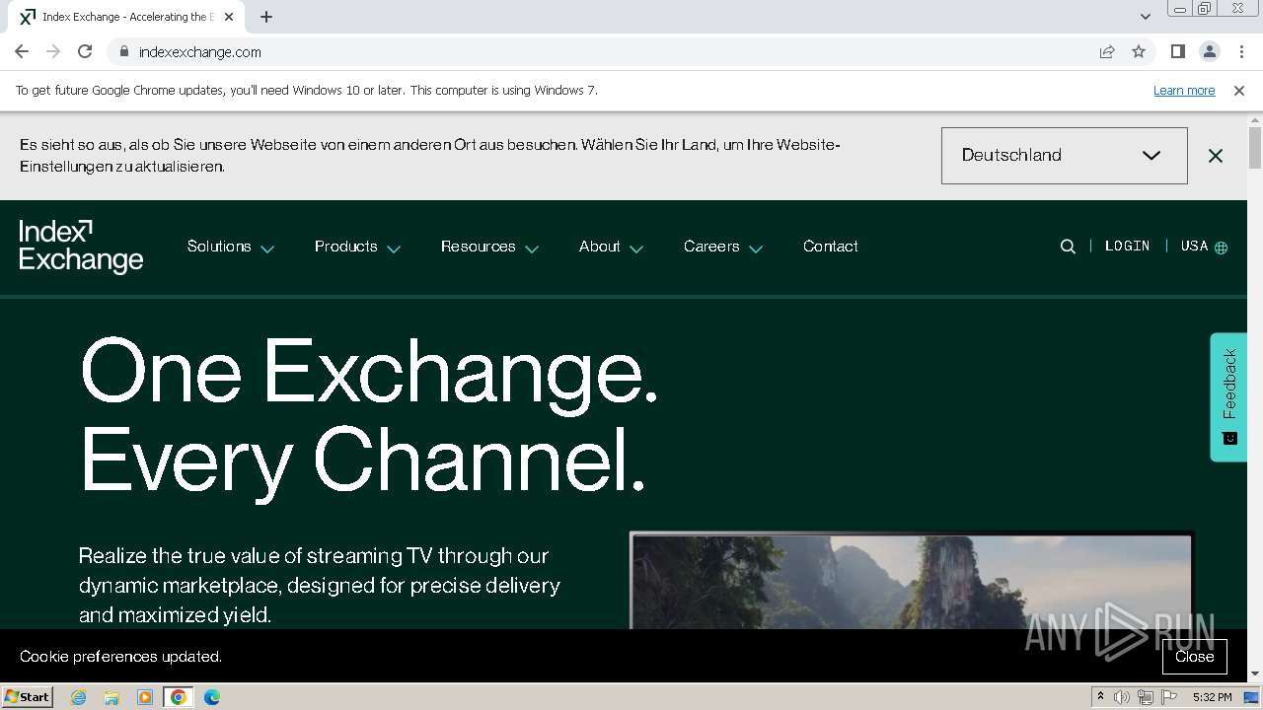The height and width of the screenshot is (710, 1263).
Task: Open the Windows Start menu
Action: (27, 697)
